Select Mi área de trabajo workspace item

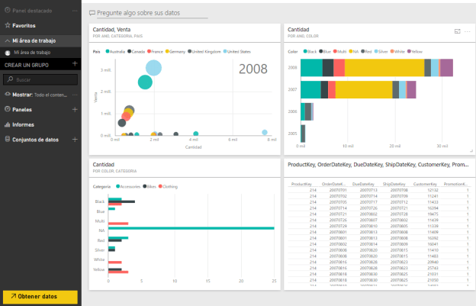32,53
